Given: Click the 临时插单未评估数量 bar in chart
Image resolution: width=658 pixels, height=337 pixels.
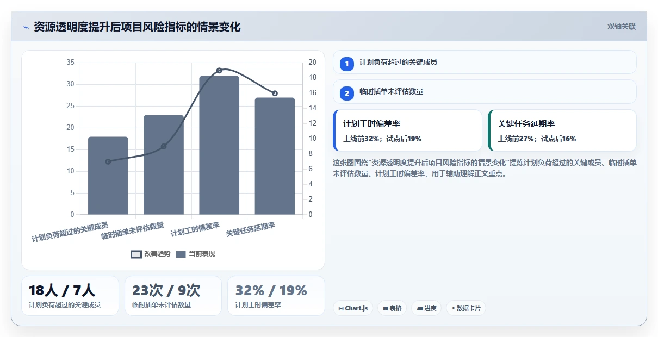Looking at the screenshot, I should click(164, 165).
